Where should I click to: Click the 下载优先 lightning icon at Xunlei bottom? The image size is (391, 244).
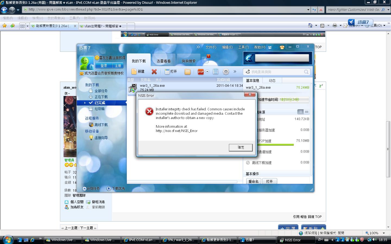[x=109, y=188]
